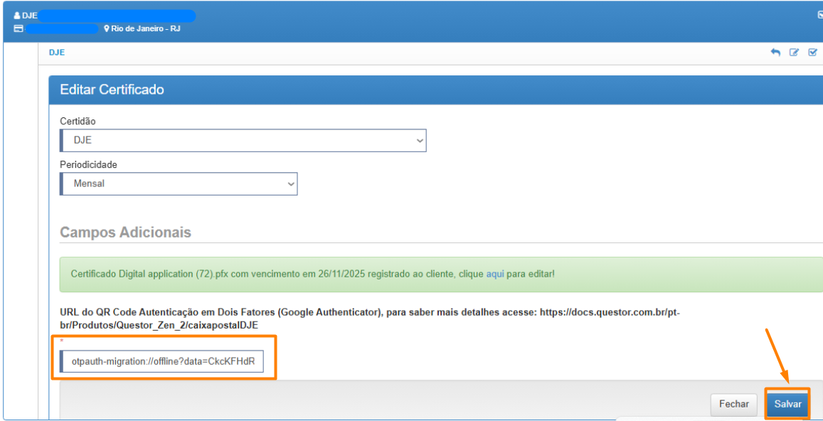The width and height of the screenshot is (823, 421).
Task: Click the Campos Adicionais section heading
Action: [125, 233]
